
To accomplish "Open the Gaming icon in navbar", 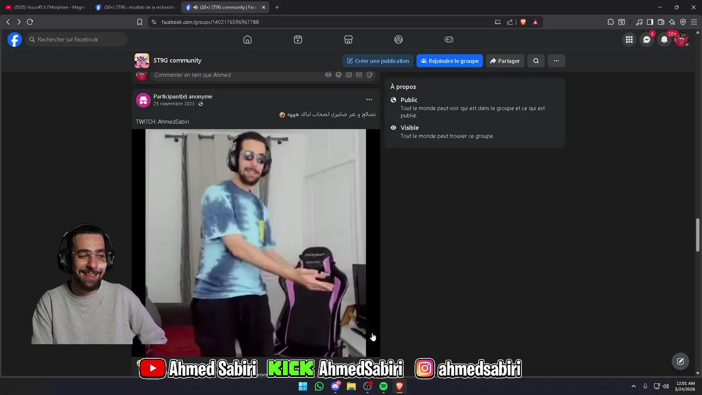I will pyautogui.click(x=449, y=39).
